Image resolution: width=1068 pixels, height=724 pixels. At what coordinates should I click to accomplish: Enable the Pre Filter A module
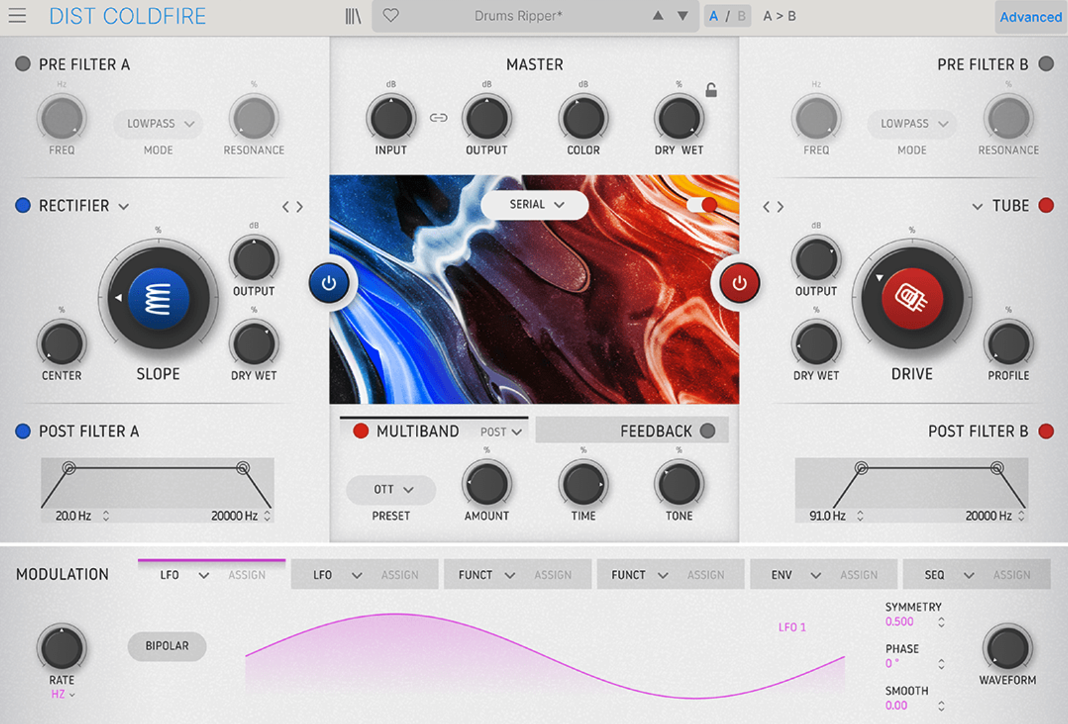click(x=23, y=64)
